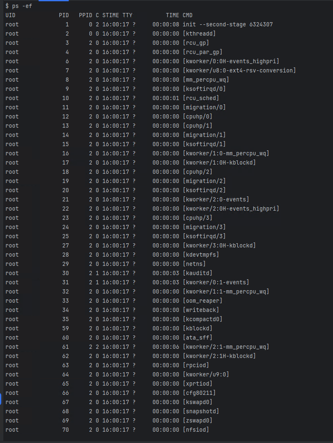Click the [kworker/u8:0-ext4-rsv-conversion] entry
Image resolution: width=333 pixels, height=443 pixels.
[x=239, y=71]
